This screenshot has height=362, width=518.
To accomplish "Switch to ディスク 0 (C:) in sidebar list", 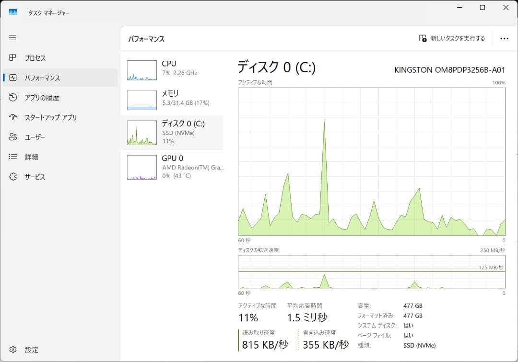I will coord(173,133).
